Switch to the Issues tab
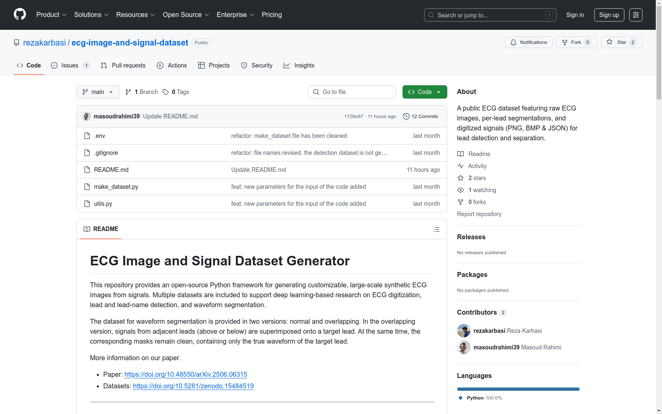 pos(70,65)
